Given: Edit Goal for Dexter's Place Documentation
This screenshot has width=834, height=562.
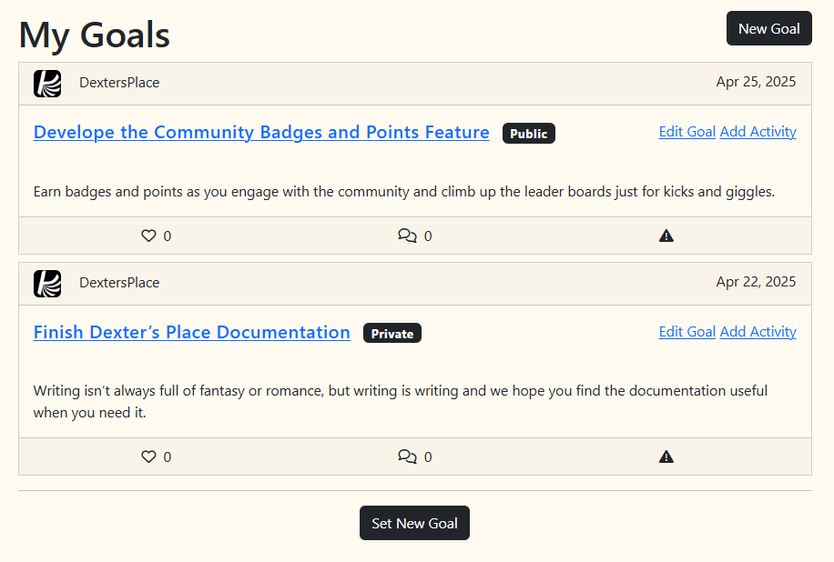Looking at the screenshot, I should click(x=687, y=332).
